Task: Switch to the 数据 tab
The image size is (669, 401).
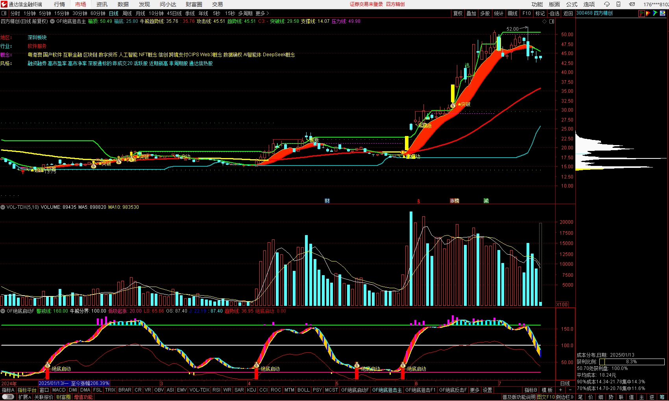Action: (123, 4)
